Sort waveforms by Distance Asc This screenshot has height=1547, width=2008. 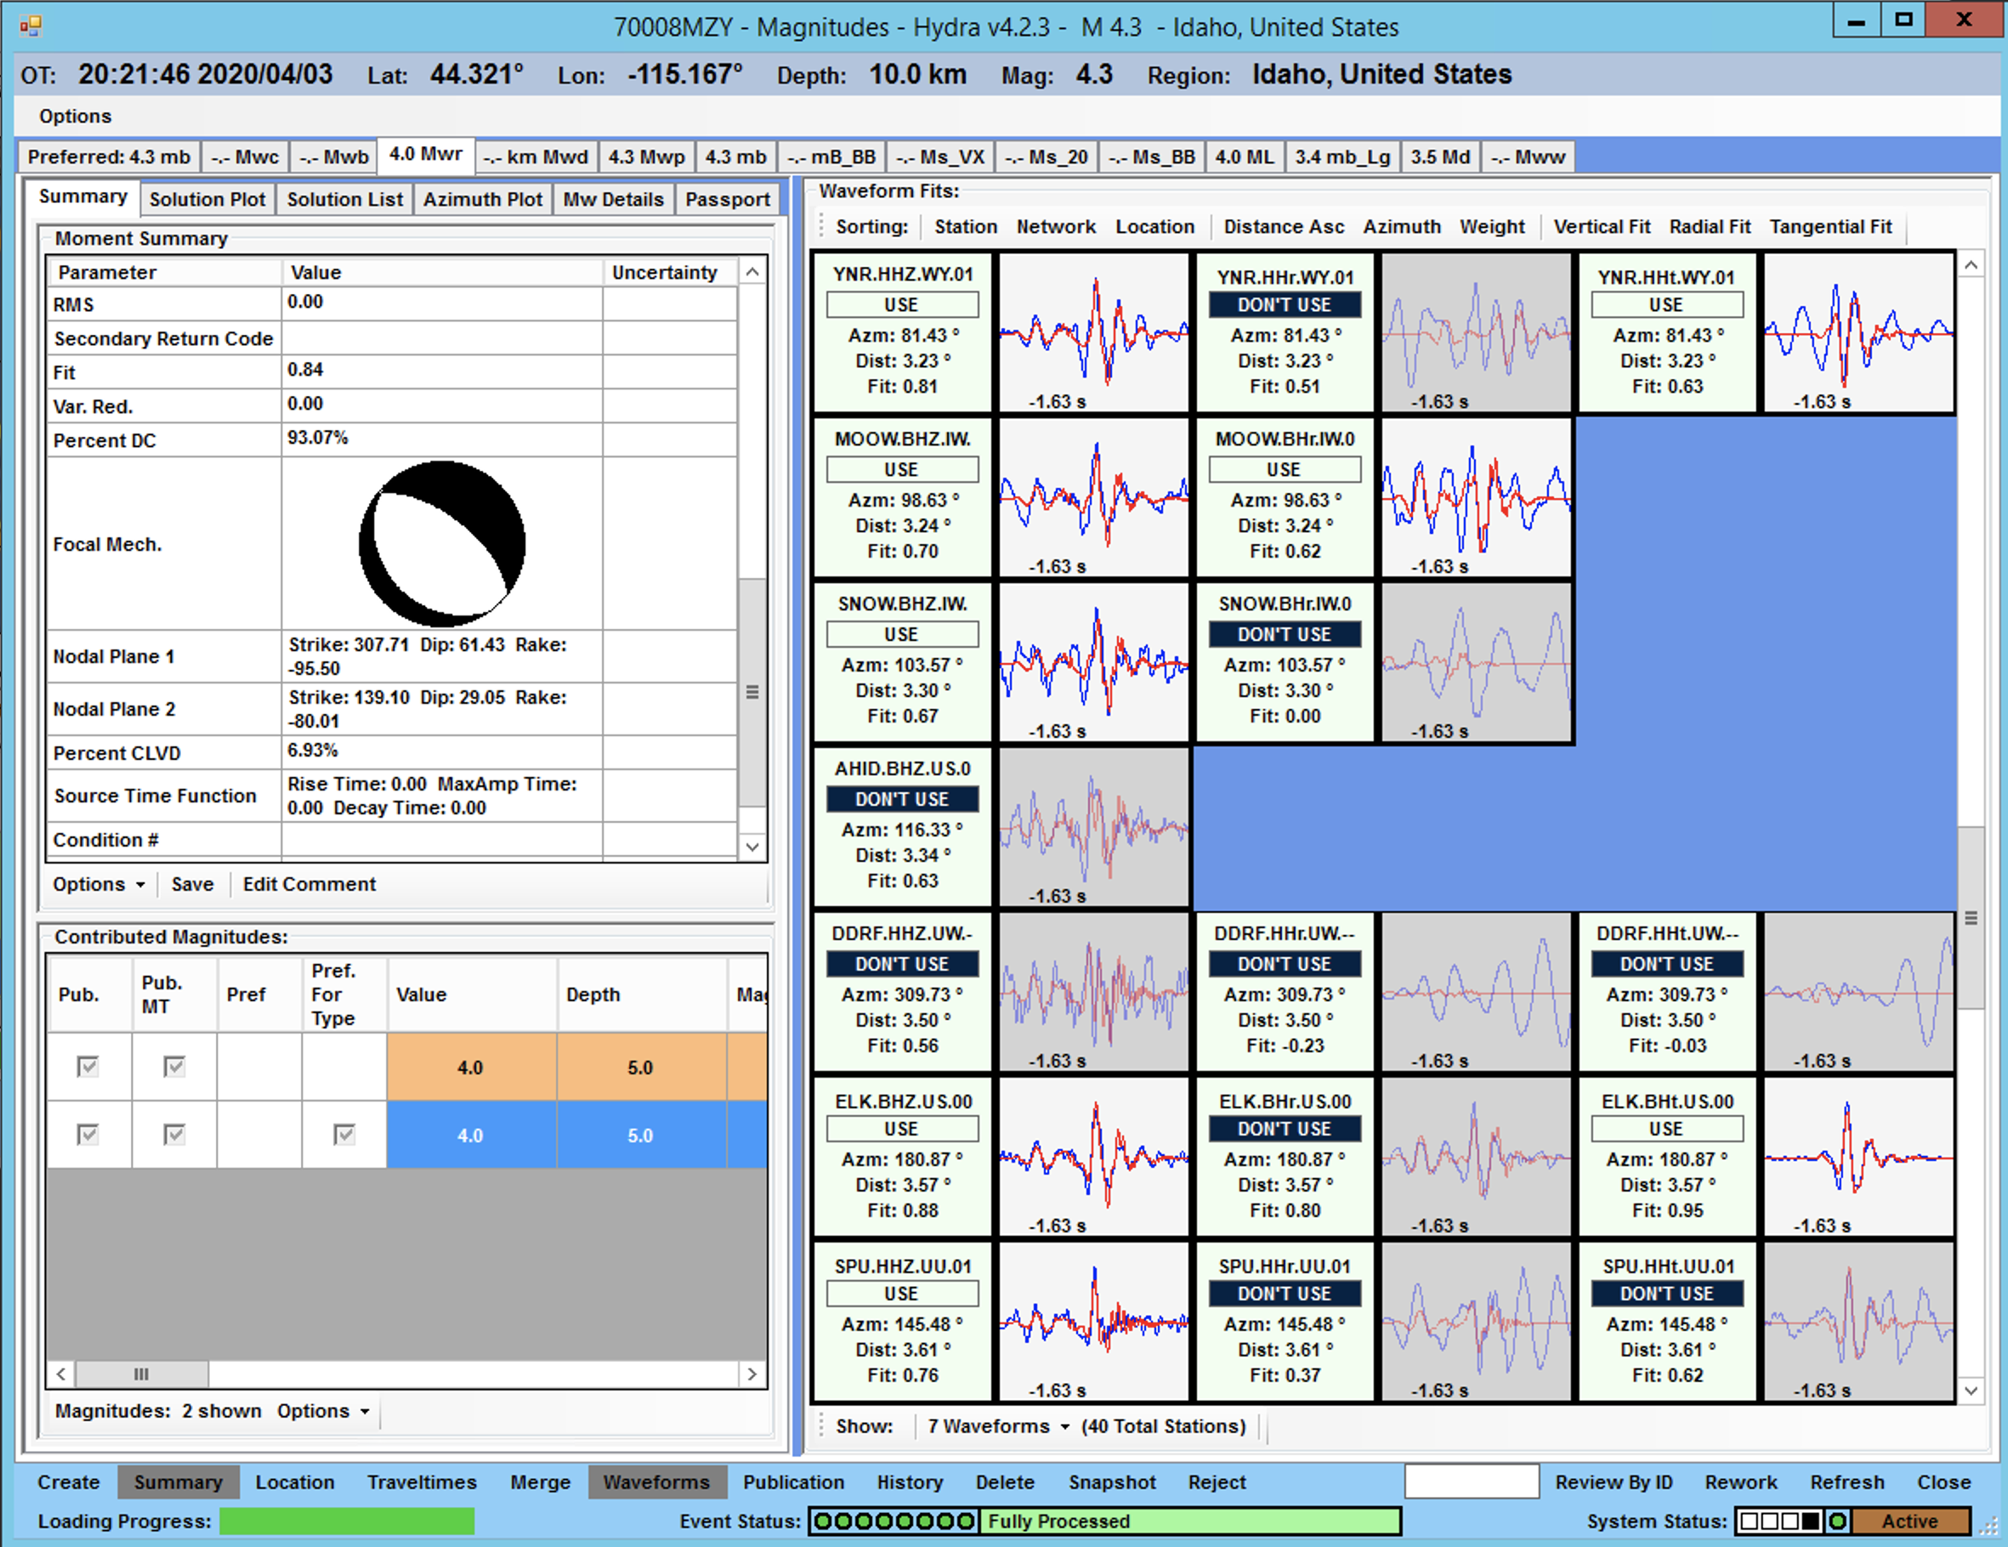pyautogui.click(x=1284, y=227)
